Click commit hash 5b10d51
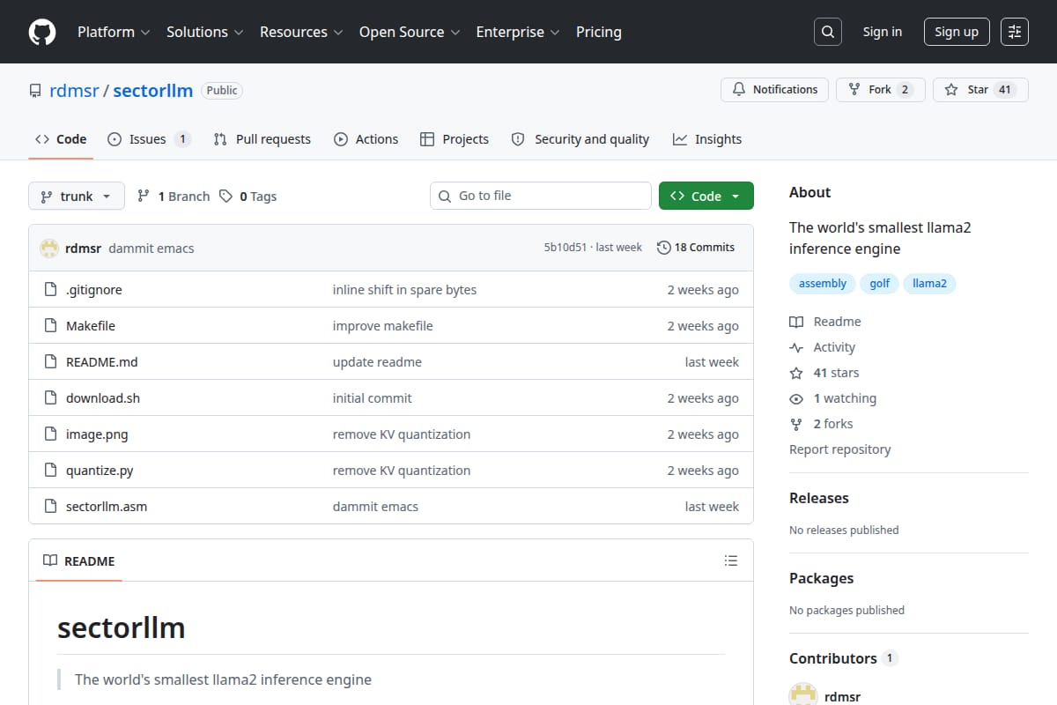 [565, 248]
